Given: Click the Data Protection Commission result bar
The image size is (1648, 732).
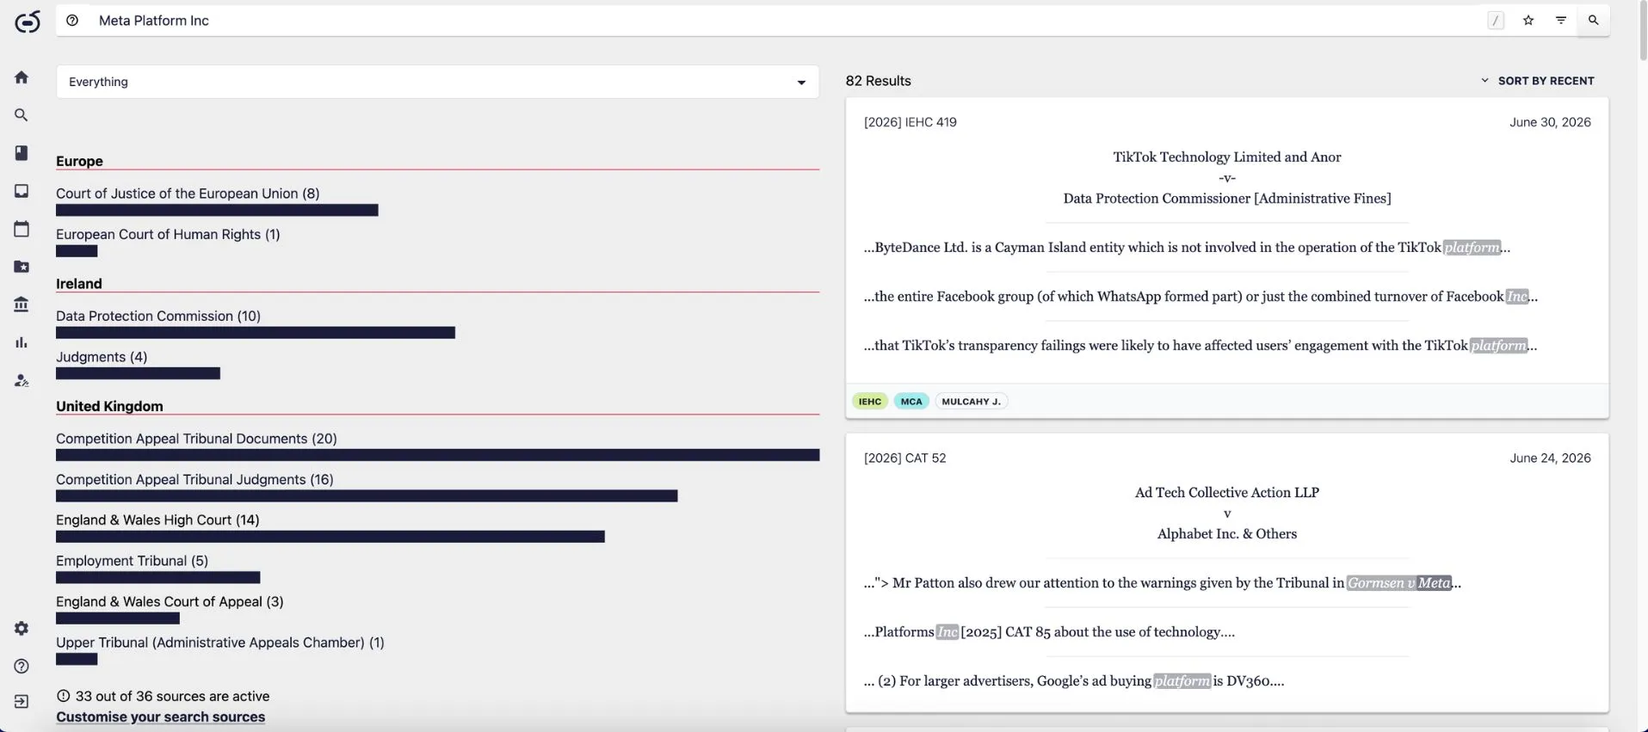Looking at the screenshot, I should 256,333.
